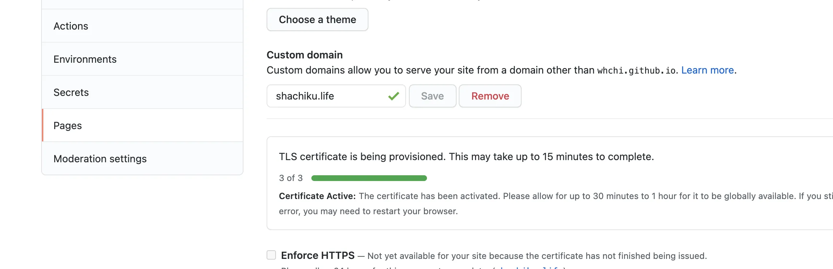Viewport: 833px width, 269px height.
Task: Click the green certificate progress bar
Action: (x=369, y=178)
